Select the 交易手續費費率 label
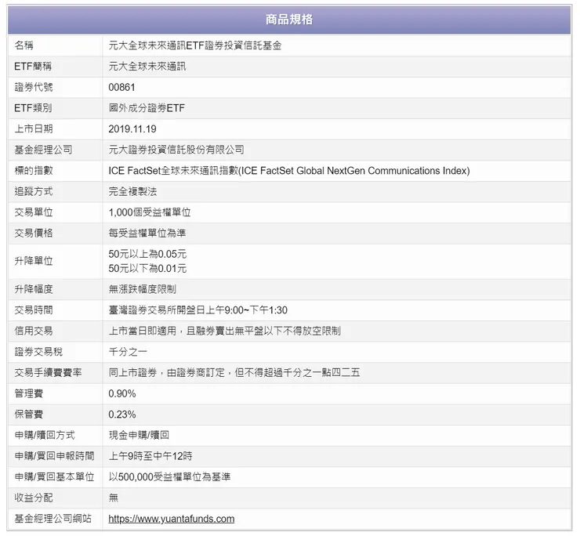 [x=48, y=372]
